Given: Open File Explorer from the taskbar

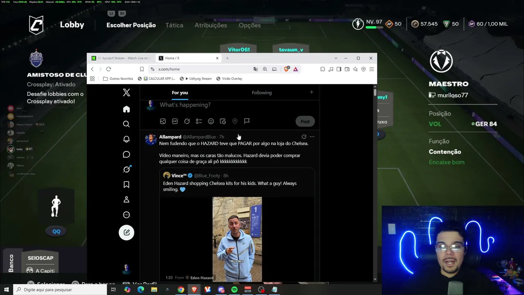Looking at the screenshot, I should [x=154, y=290].
